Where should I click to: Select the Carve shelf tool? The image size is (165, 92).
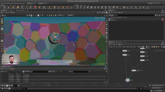click(x=113, y=7)
